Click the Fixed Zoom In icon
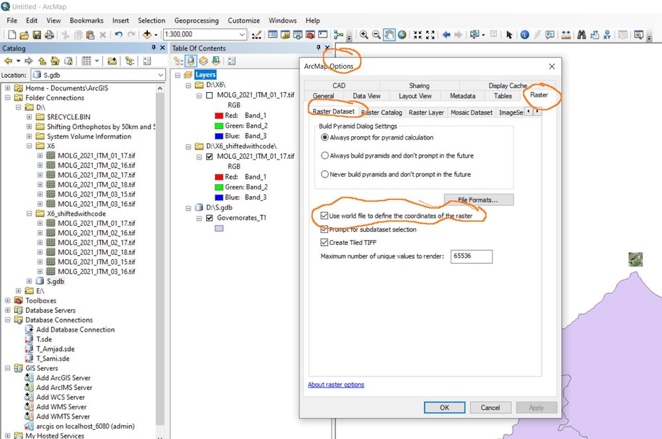 tap(417, 34)
